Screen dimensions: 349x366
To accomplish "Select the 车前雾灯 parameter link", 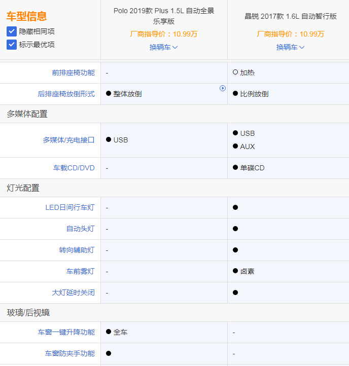I will point(80,271).
